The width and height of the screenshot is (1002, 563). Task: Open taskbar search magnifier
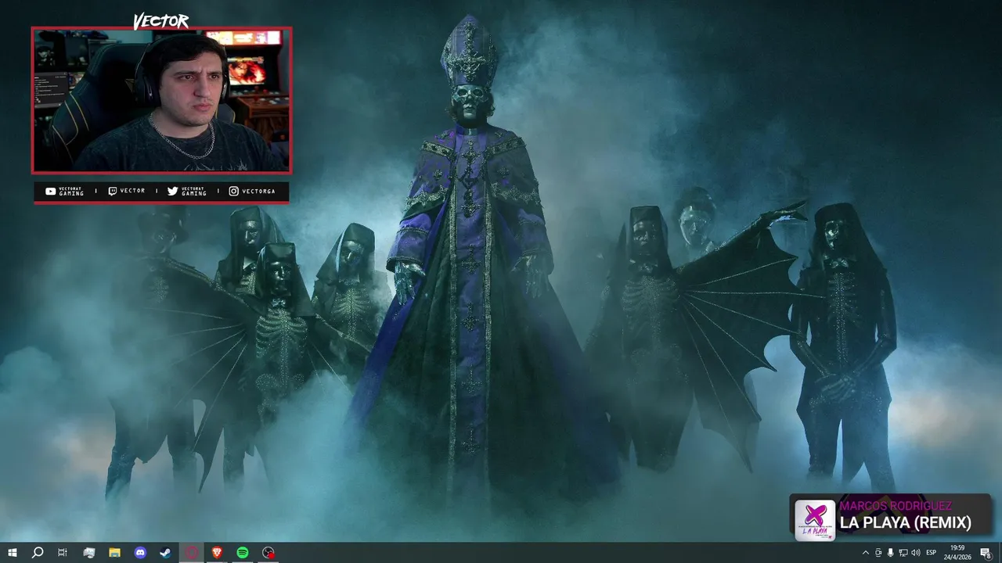(x=37, y=553)
